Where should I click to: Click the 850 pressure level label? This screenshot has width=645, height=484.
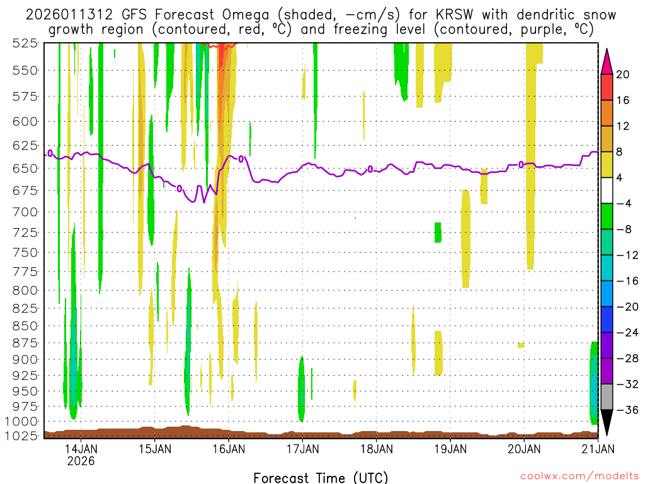pos(25,326)
